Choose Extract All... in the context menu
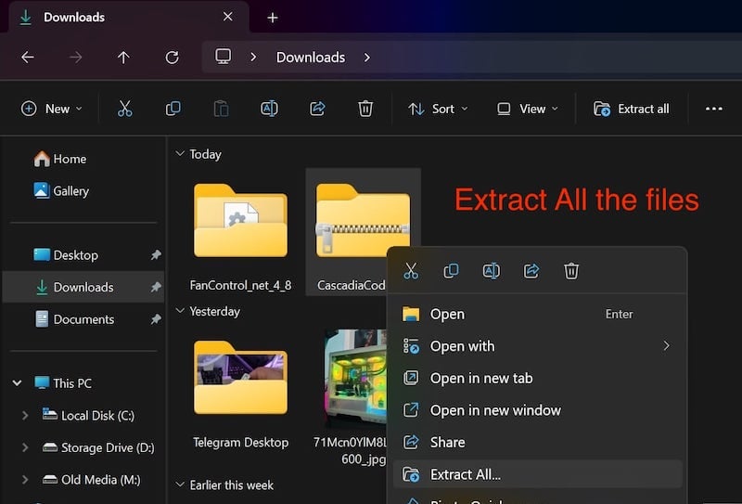742x504 pixels. pos(538,474)
